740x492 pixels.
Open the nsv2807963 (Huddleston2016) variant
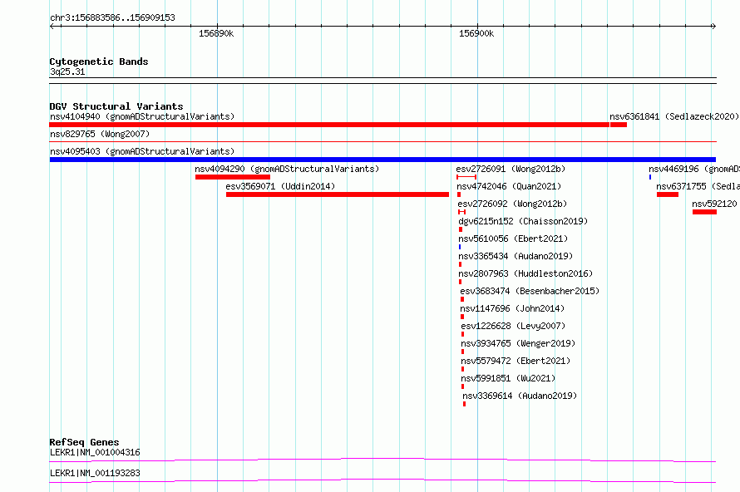pos(525,273)
